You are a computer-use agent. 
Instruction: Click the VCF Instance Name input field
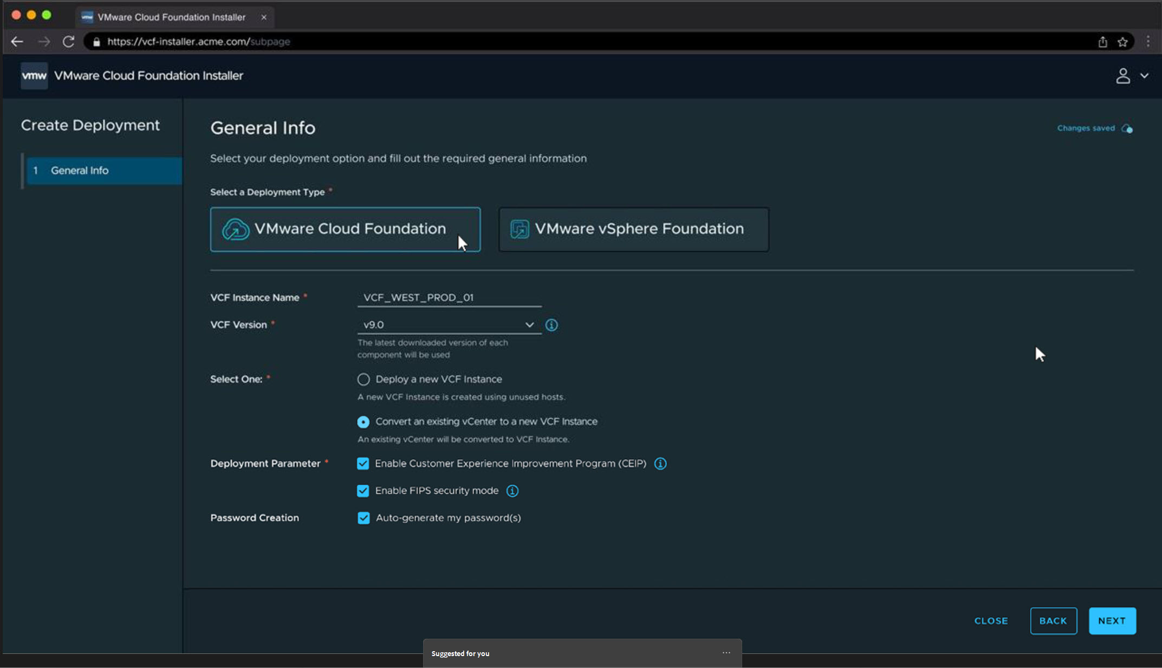coord(449,297)
